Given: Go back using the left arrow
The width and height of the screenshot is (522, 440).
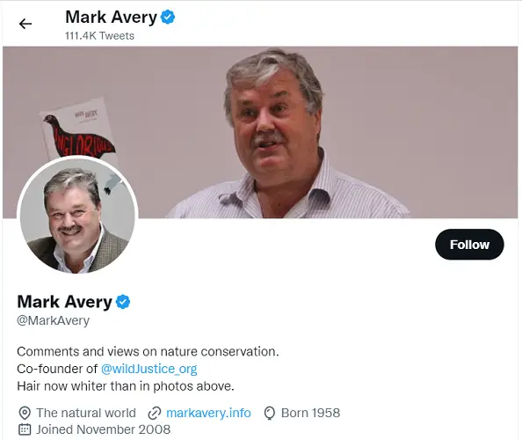Looking at the screenshot, I should point(25,24).
